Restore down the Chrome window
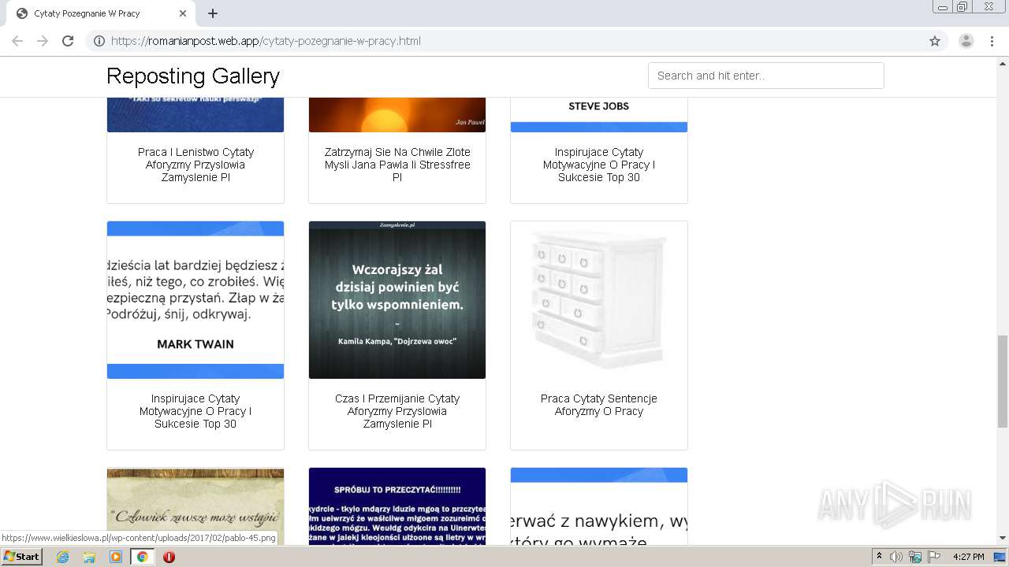 [x=962, y=7]
